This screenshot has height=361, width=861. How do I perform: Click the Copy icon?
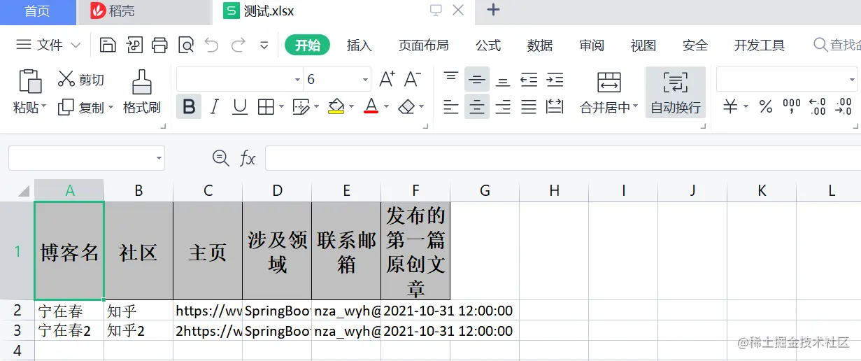(x=66, y=107)
